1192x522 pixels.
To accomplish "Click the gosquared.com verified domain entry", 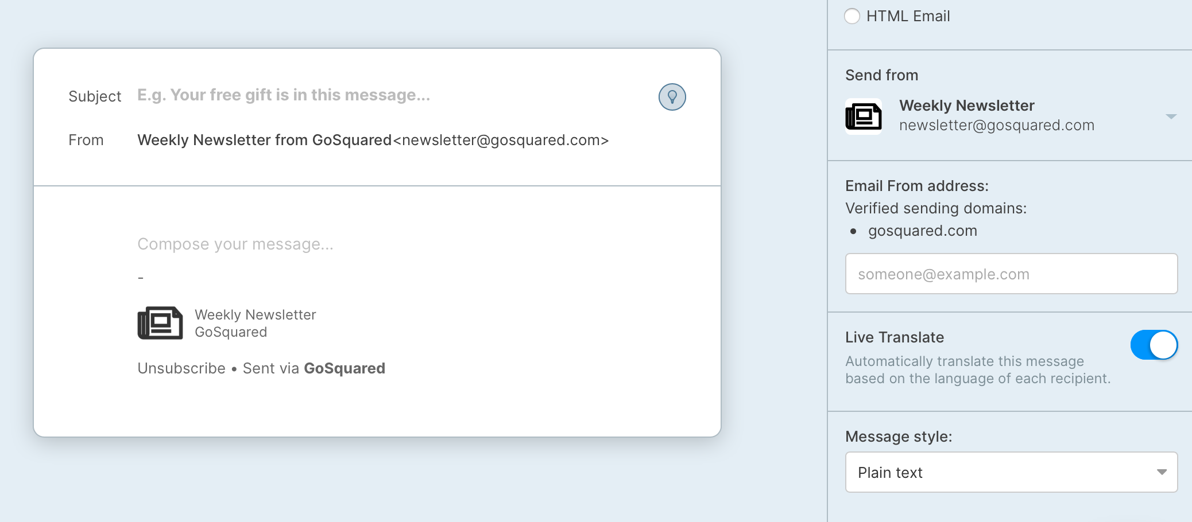I will (922, 231).
